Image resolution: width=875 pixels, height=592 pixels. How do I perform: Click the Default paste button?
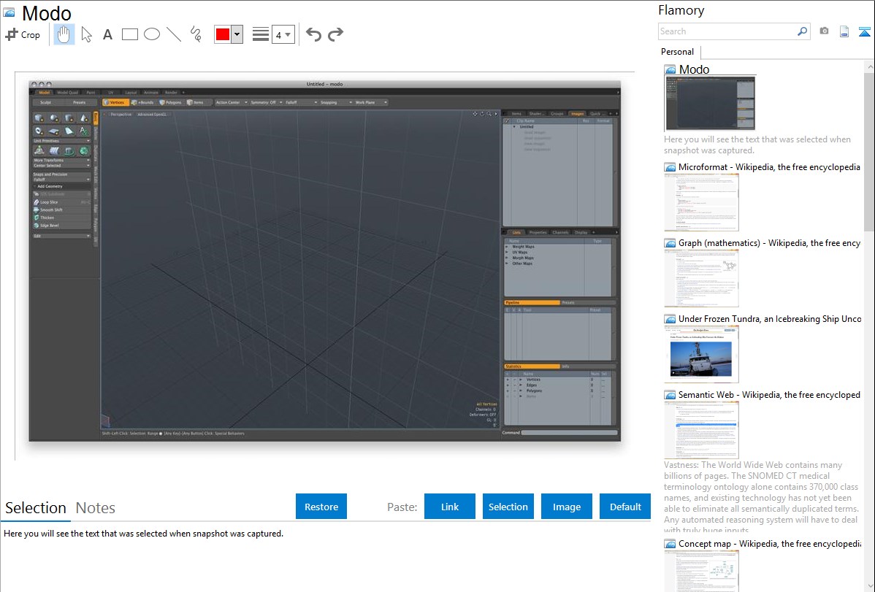(x=625, y=506)
